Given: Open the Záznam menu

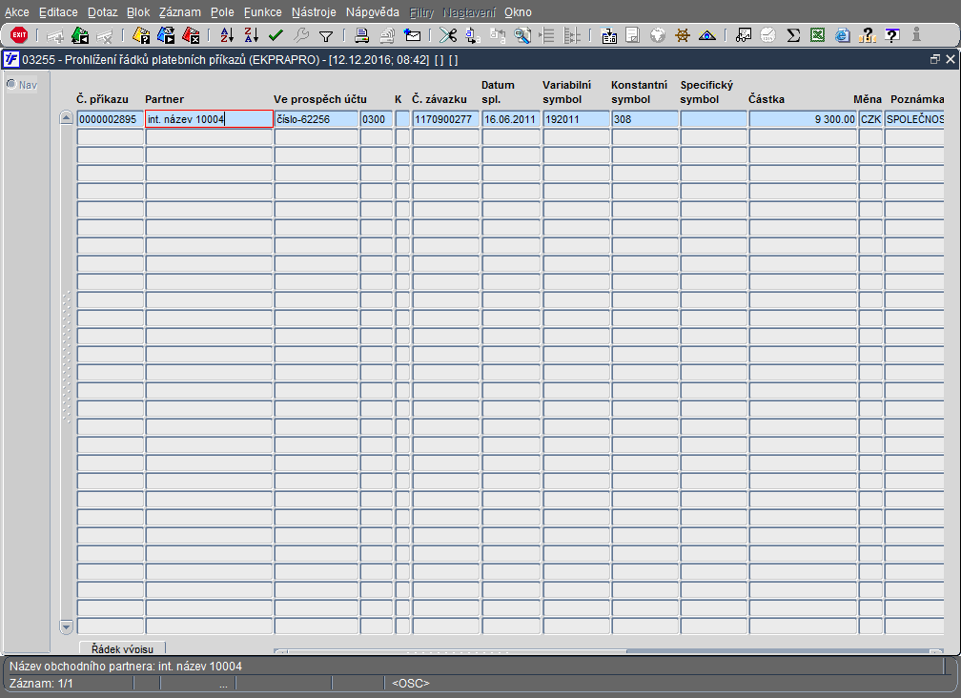Looking at the screenshot, I should [x=179, y=12].
